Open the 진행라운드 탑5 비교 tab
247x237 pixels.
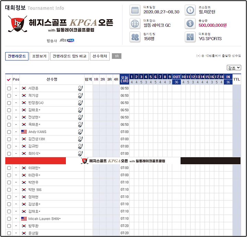[69, 56]
